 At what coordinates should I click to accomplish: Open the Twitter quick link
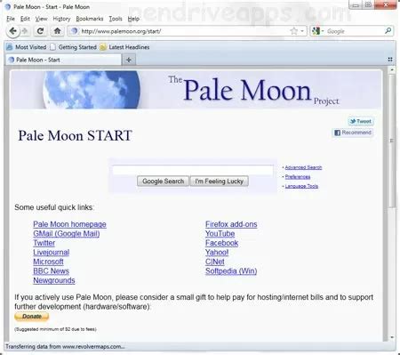tap(44, 243)
